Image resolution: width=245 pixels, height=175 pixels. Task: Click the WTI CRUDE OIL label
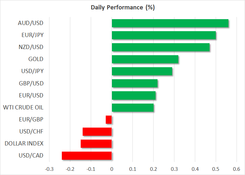[x=23, y=107]
